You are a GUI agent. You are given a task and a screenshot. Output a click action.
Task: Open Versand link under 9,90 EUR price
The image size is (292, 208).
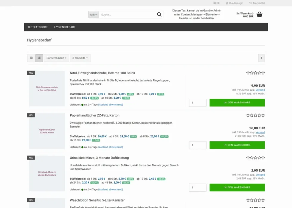pyautogui.click(x=260, y=90)
